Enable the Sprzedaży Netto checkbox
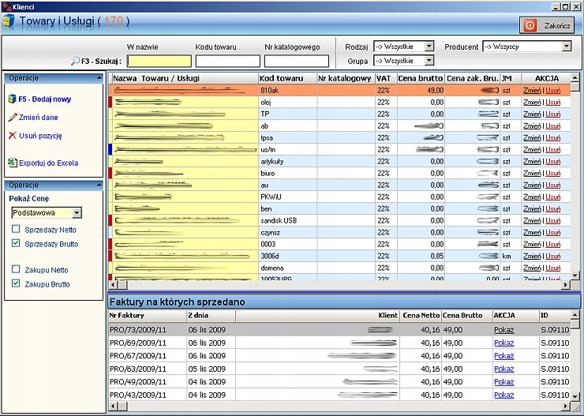The height and width of the screenshot is (416, 584). pos(17,229)
